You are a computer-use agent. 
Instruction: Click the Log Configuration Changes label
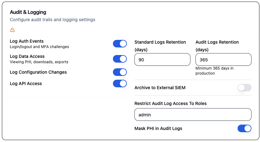pos(38,72)
